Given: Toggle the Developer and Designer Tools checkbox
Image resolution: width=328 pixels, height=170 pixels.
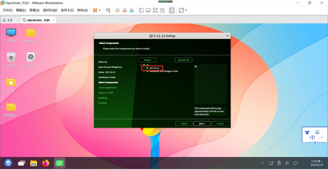Looking at the screenshot, I should tap(147, 71).
